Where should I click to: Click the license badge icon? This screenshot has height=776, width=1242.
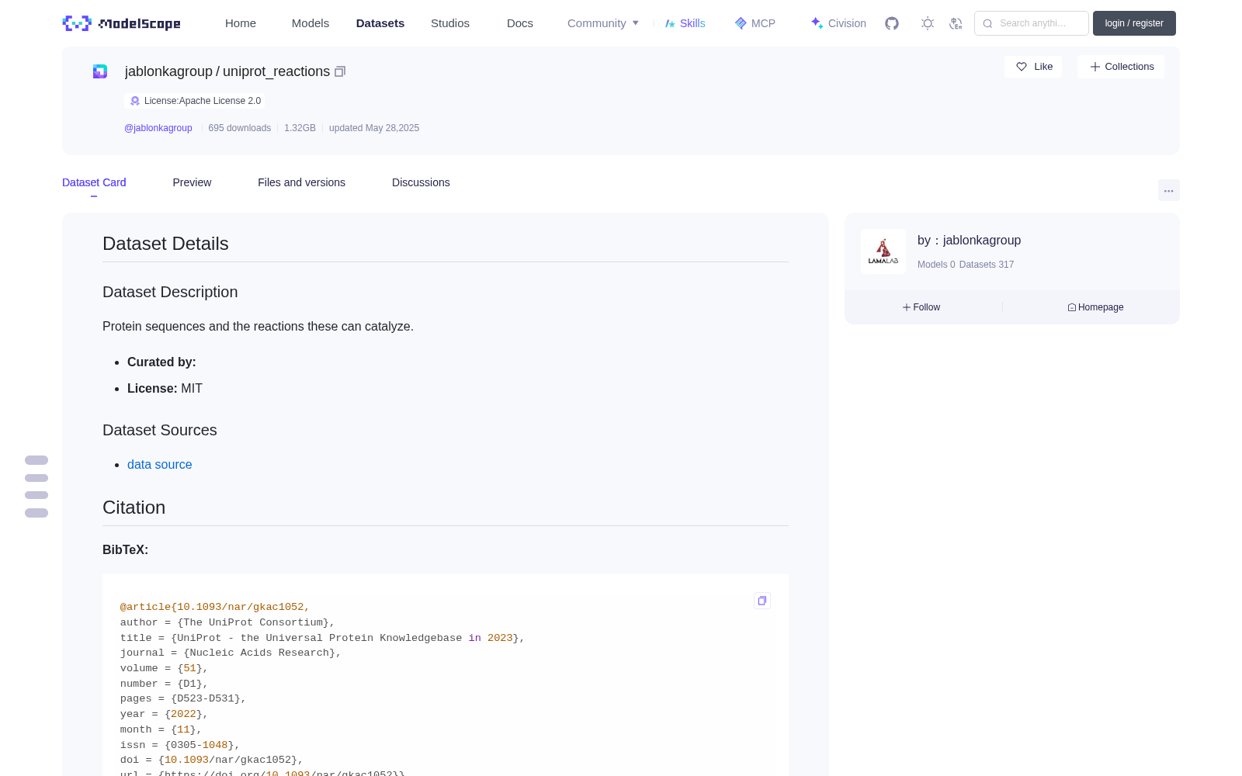[135, 101]
